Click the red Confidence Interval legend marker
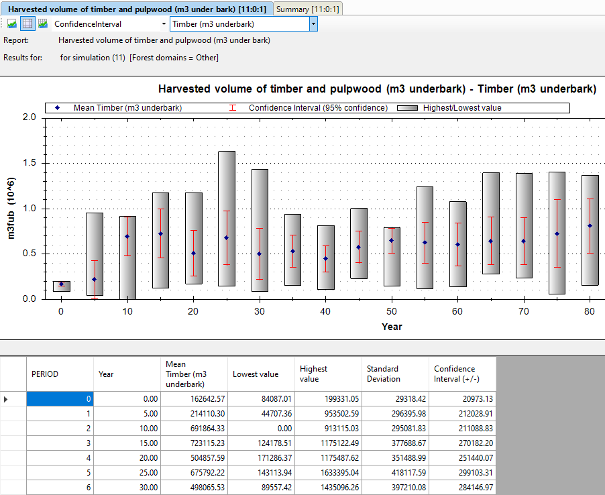605x495 pixels. (233, 108)
